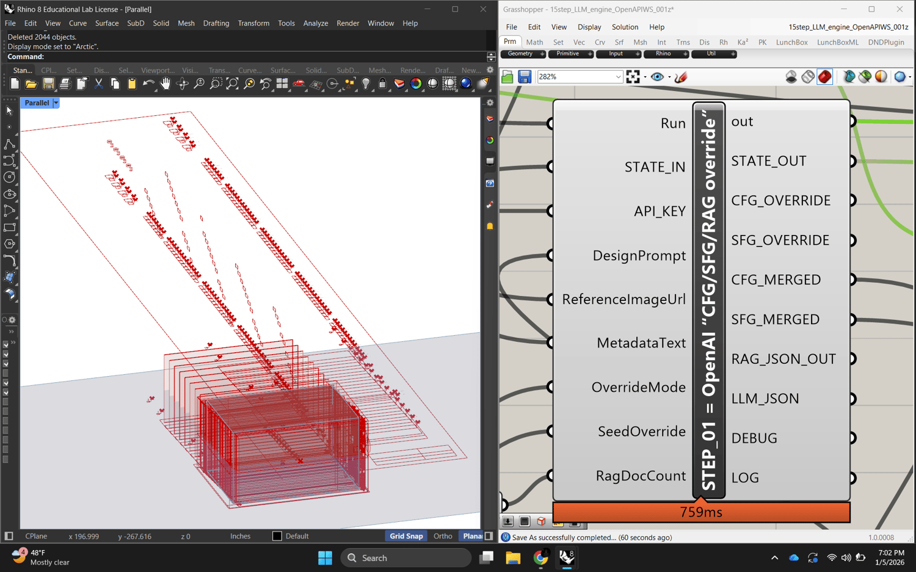Open the Solution menu in Grasshopper
This screenshot has width=916, height=572.
[x=625, y=27]
